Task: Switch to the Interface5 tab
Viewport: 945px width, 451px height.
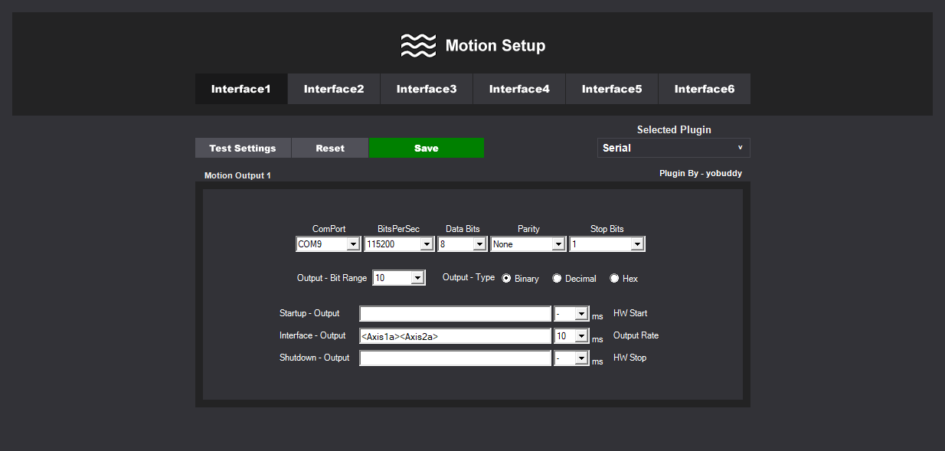Action: coord(612,89)
